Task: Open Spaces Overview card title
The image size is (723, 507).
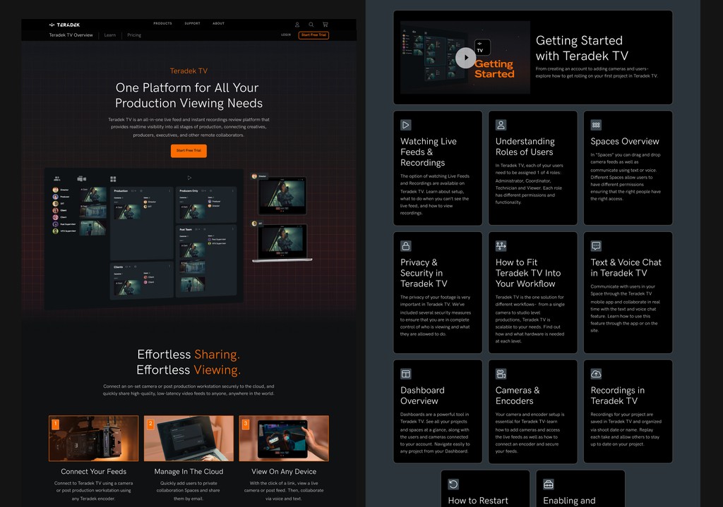Action: pos(625,141)
